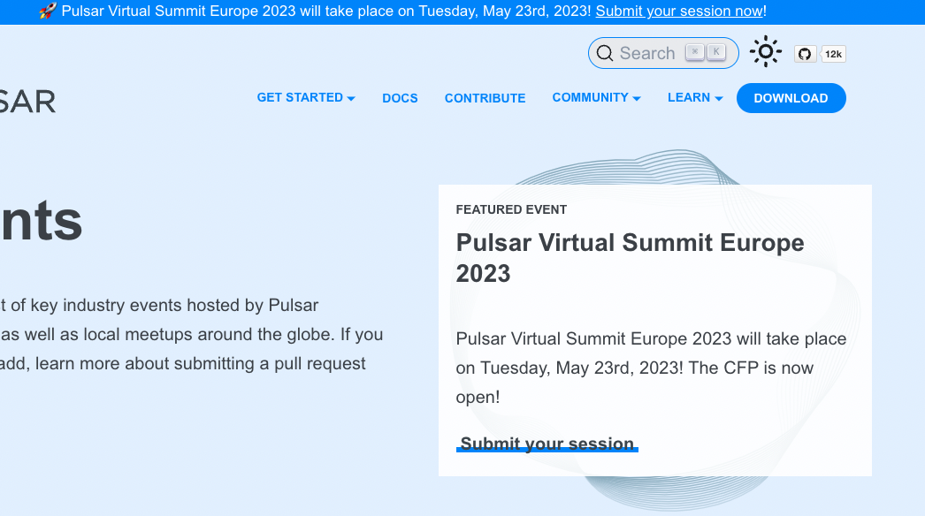
Task: Open the 12k GitHub stars count
Action: point(833,54)
